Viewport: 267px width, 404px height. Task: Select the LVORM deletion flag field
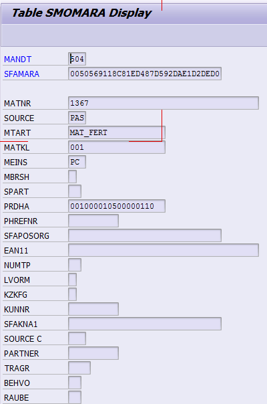(73, 280)
